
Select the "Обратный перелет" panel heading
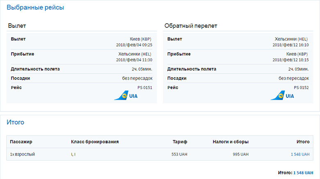pyautogui.click(x=191, y=26)
